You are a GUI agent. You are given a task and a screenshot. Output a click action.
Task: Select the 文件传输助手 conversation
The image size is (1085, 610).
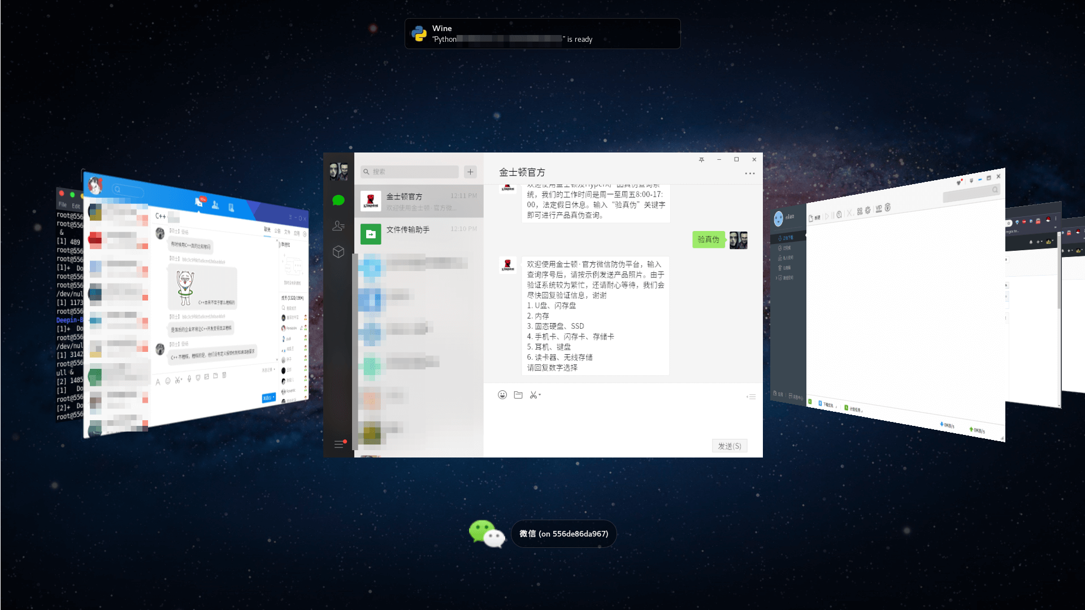point(419,234)
